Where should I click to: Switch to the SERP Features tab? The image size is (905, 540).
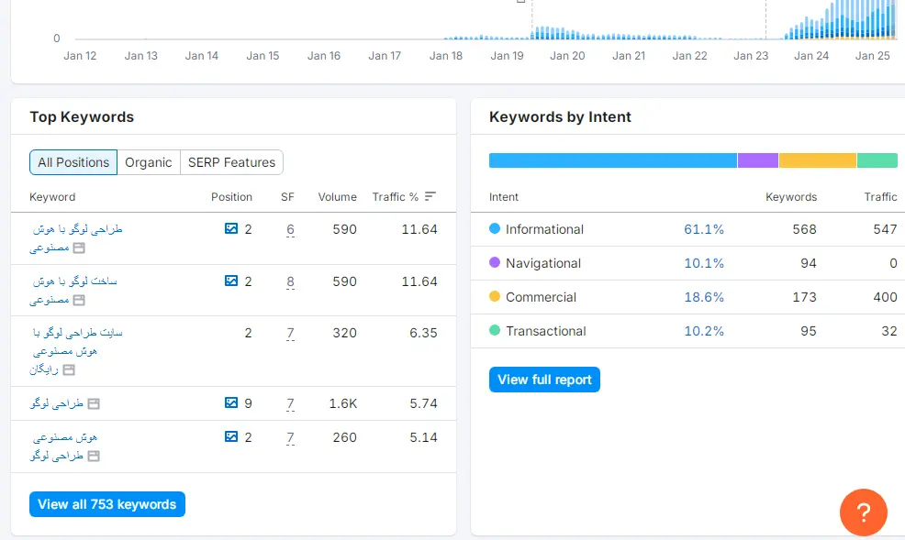point(231,162)
